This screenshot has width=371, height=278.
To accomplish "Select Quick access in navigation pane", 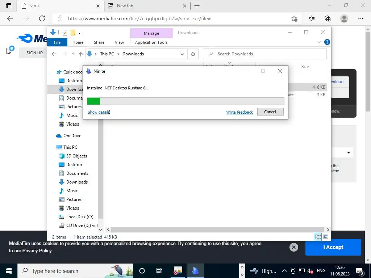I will coord(70,72).
